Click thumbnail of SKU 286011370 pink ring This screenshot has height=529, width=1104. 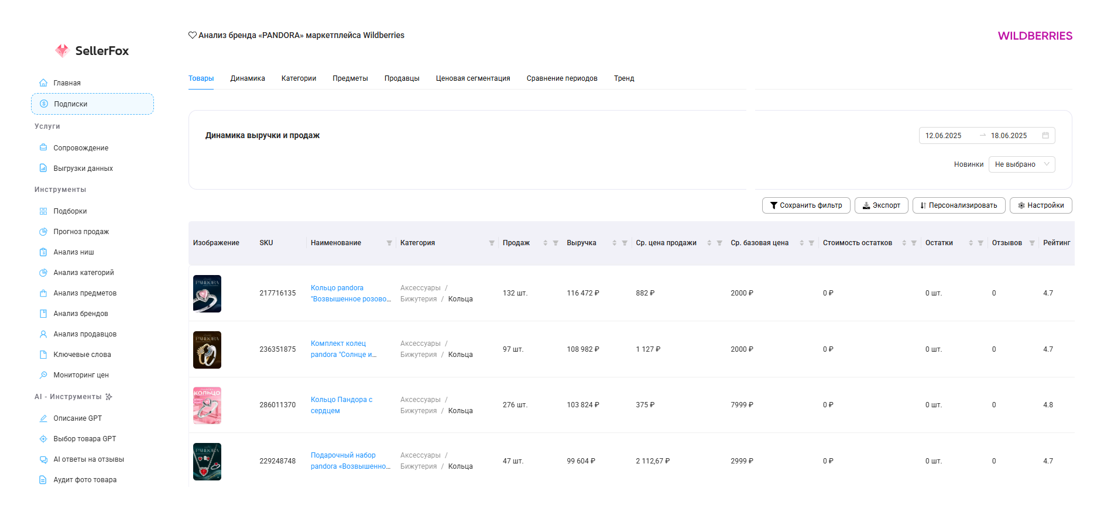(207, 406)
